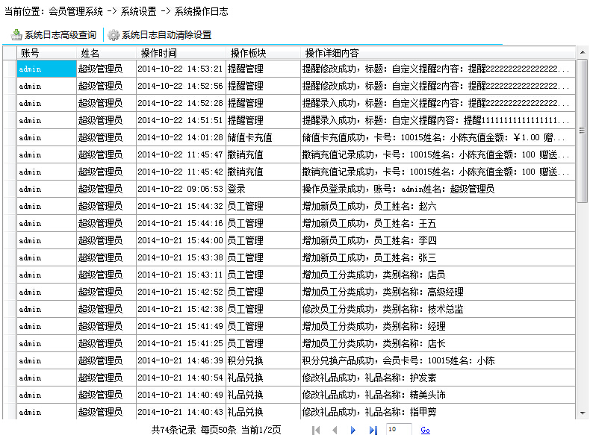Click the page number input field
This screenshot has width=590, height=435.
(398, 430)
